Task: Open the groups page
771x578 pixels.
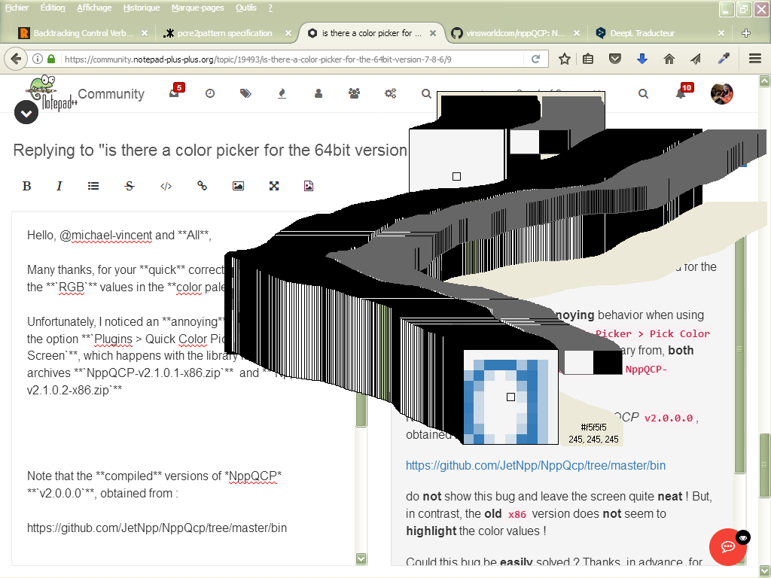Action: click(354, 93)
